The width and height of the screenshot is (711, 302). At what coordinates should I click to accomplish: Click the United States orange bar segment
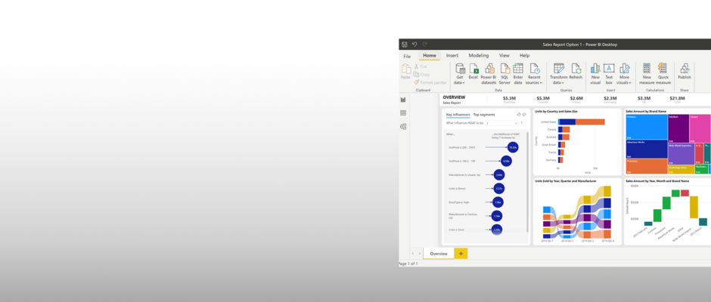pyautogui.click(x=590, y=122)
